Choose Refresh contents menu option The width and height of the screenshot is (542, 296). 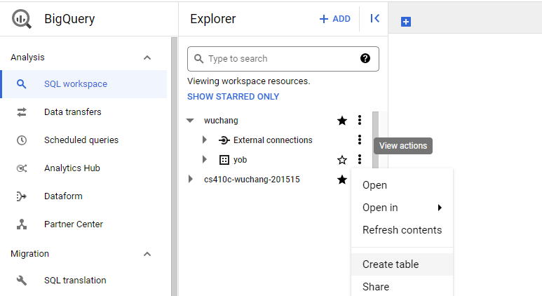(x=402, y=230)
